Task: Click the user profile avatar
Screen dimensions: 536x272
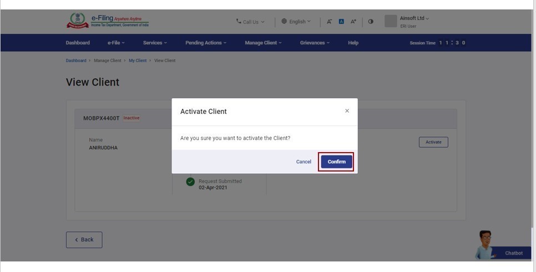Action: coord(391,21)
